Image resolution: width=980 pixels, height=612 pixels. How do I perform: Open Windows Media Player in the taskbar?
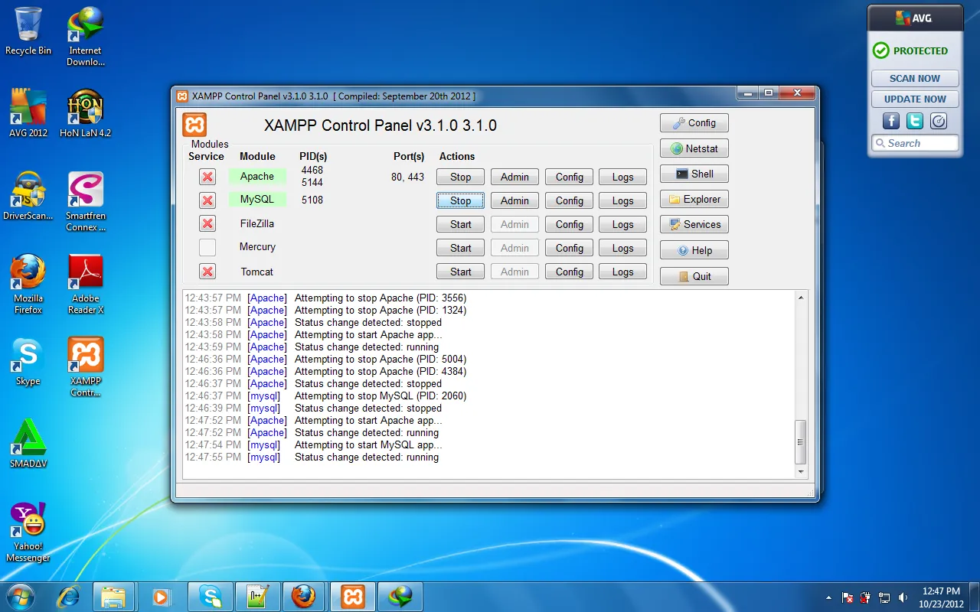click(161, 597)
